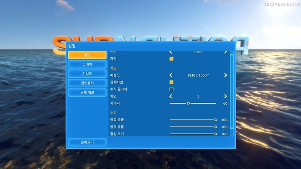
Task: Click the 설정 window title
Action: click(x=72, y=46)
